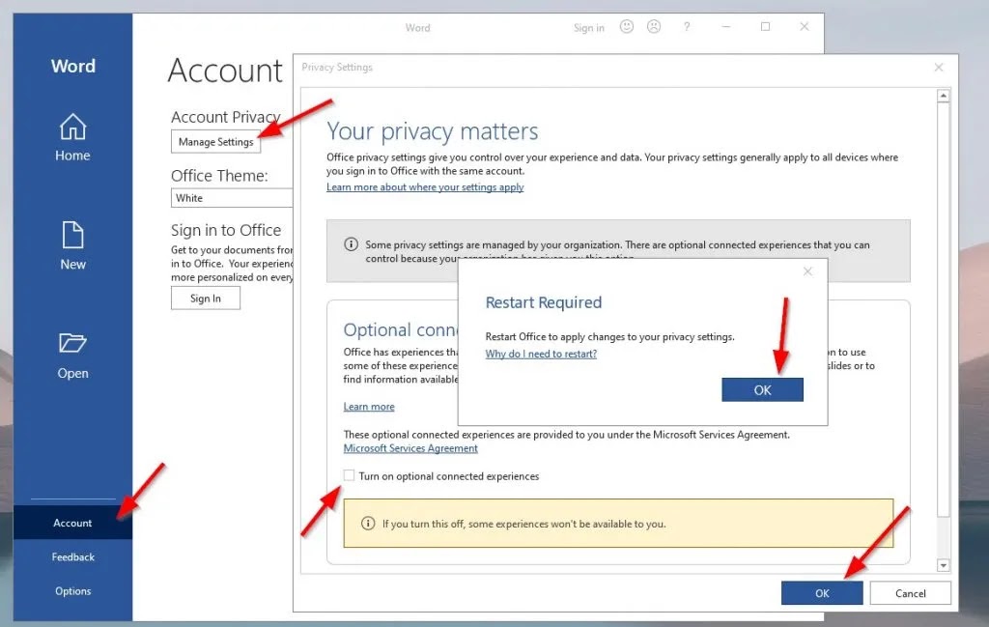The image size is (989, 627).
Task: Click the Privacy Settings vertical scrollbar track
Action: coord(943,330)
